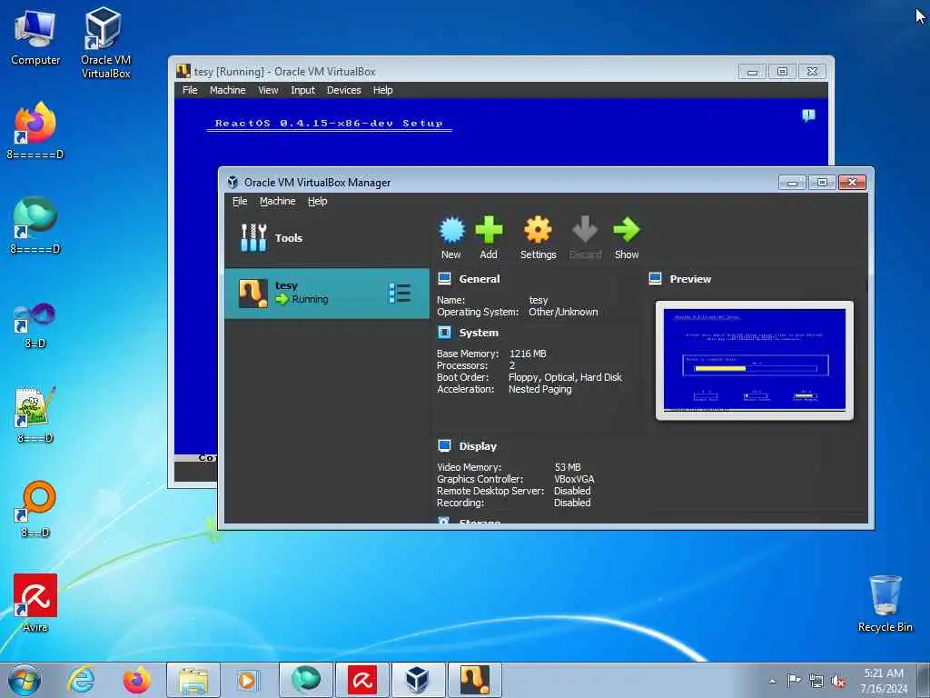Image resolution: width=930 pixels, height=698 pixels.
Task: Open Input menu in tesy VM window
Action: (302, 90)
